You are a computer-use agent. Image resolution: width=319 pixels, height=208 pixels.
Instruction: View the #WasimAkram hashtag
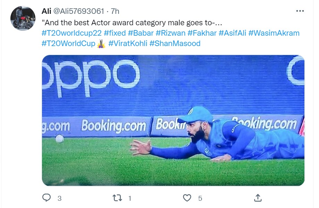tap(274, 33)
